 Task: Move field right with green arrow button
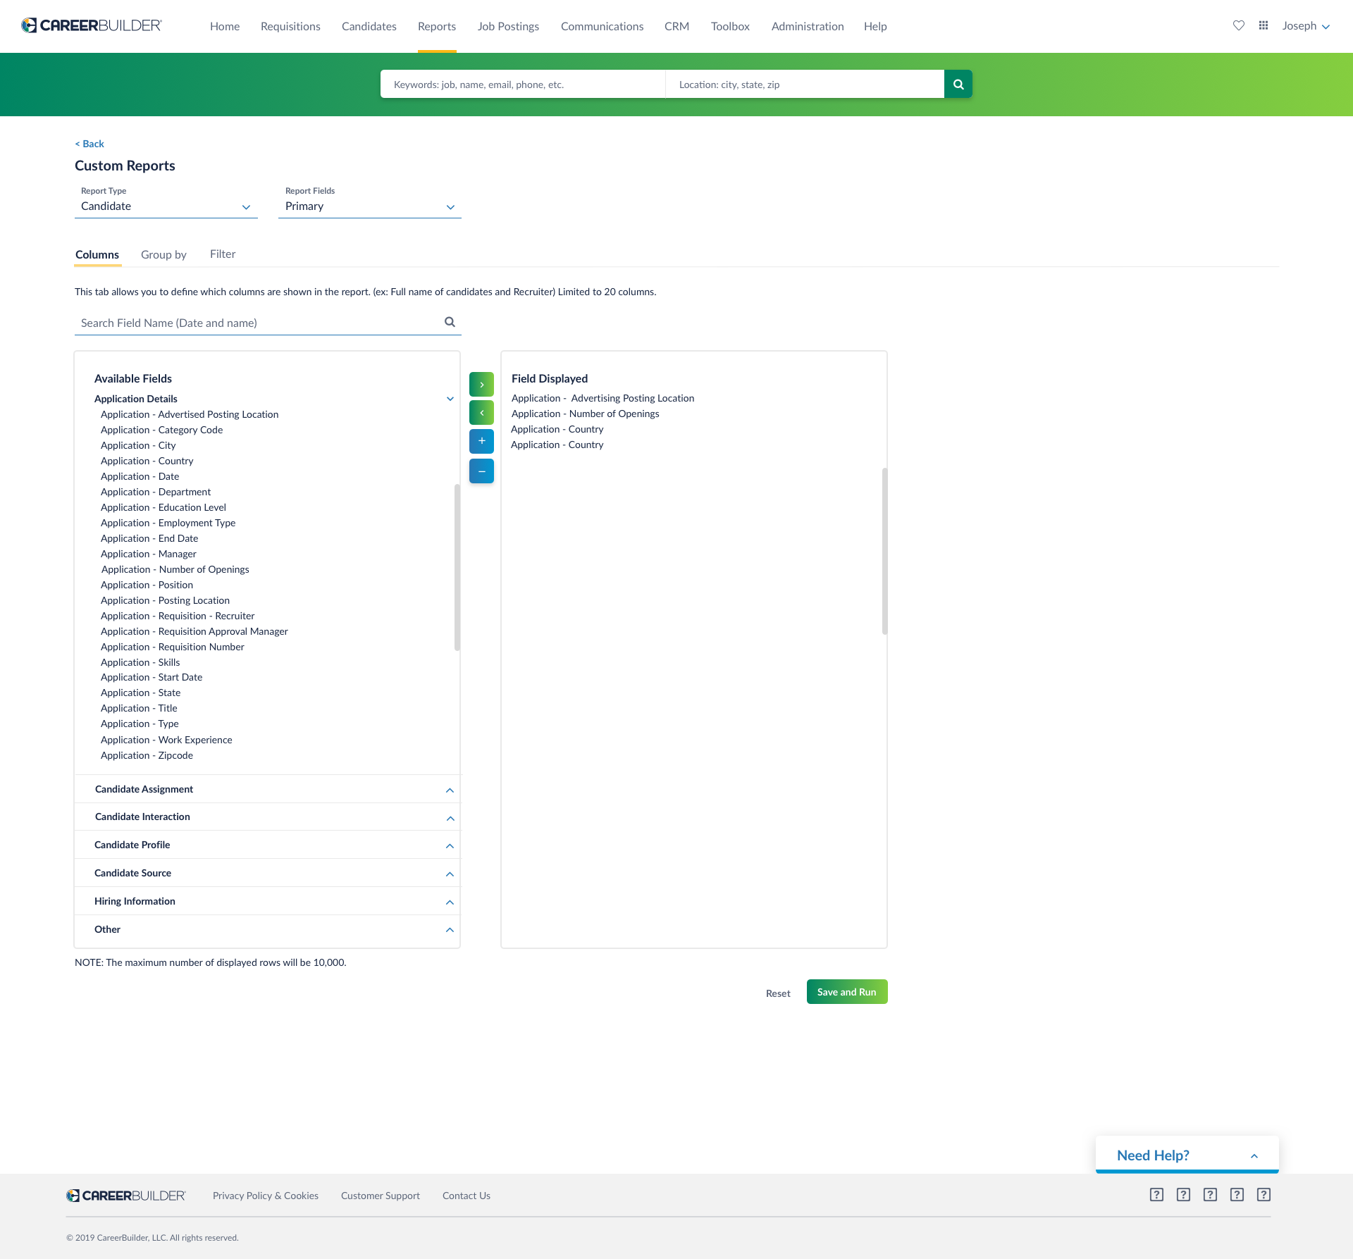coord(482,385)
